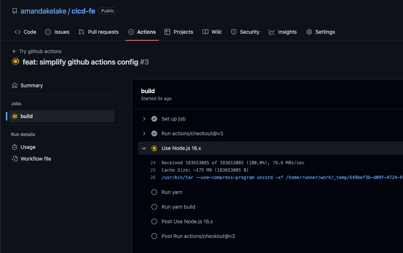Click the Settings gear icon

[x=309, y=32]
